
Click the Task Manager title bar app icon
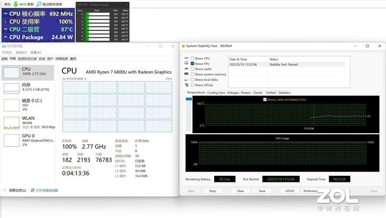tap(4, 46)
